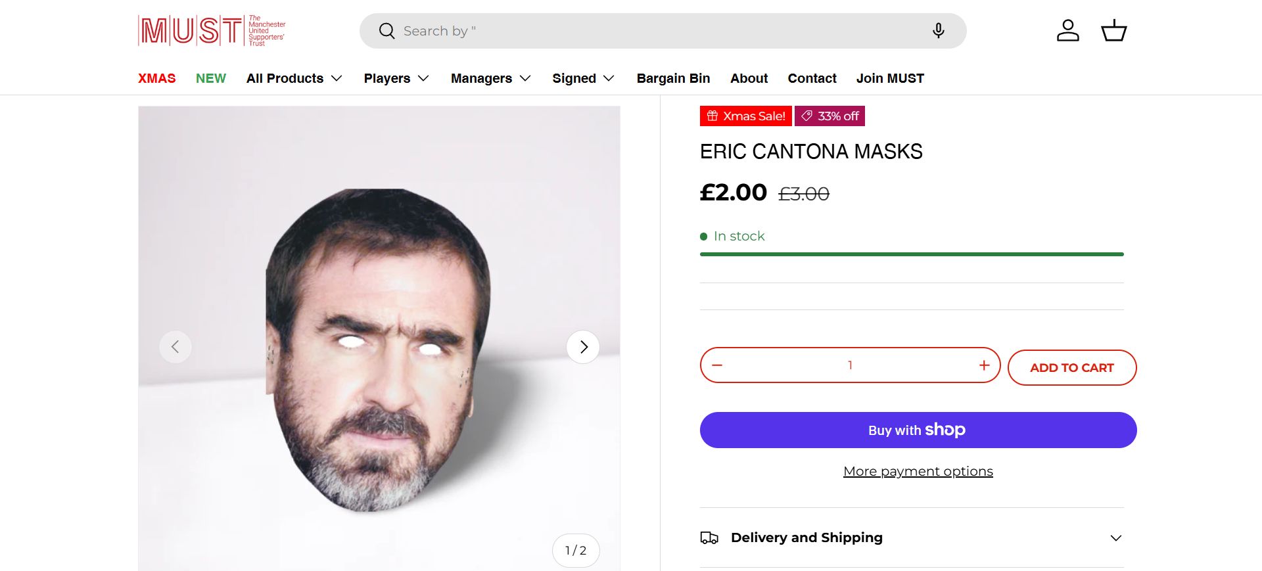Open the Bargain Bin menu item
1262x571 pixels.
coord(673,78)
